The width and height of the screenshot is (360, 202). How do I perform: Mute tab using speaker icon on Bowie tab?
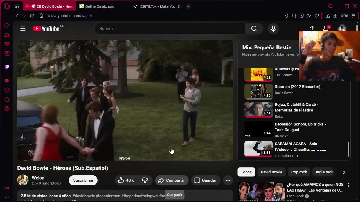click(33, 6)
